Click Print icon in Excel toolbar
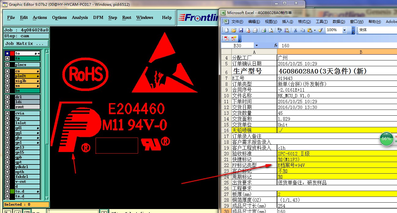Screen dimensions: 397x213 (x=264, y=30)
